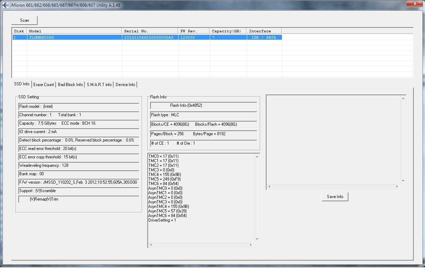The image size is (425, 269).
Task: Click the right info pane scroll up arrow
Action: (x=403, y=98)
